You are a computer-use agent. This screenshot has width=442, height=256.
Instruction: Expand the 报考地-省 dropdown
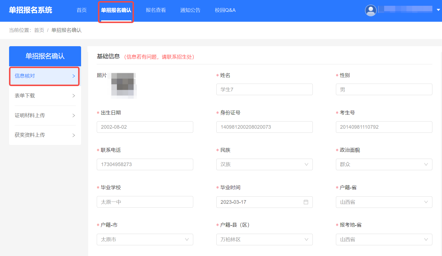tap(426, 239)
